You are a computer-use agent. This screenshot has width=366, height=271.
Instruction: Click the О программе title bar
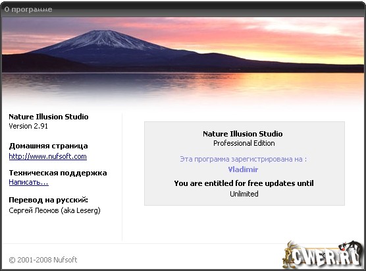click(183, 9)
